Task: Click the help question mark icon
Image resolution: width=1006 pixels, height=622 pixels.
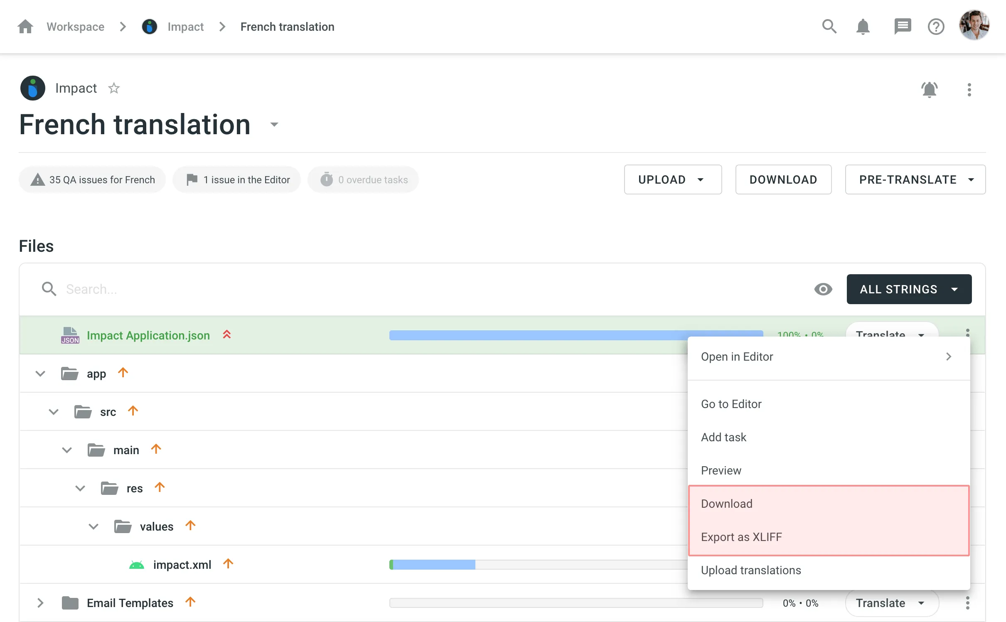Action: coord(936,27)
